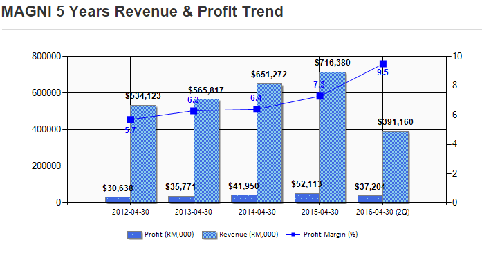Screen dimensions: 482x258
Task: Select the 'Profit (RM,000)' legend label
Action: pos(169,235)
